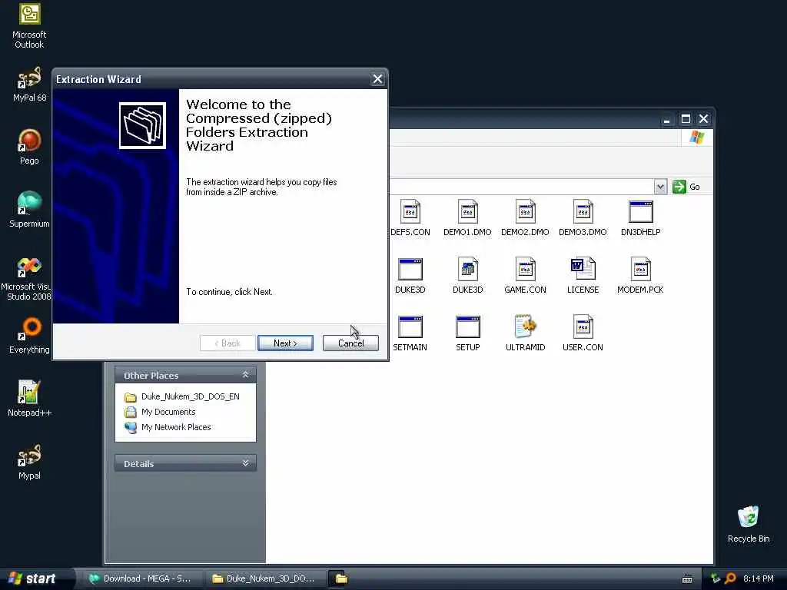
Task: Select the DEMO2.DMO file
Action: pos(525,218)
